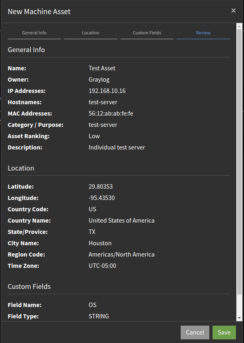
Task: Click the Longitude value -95.43530
Action: tap(102, 198)
